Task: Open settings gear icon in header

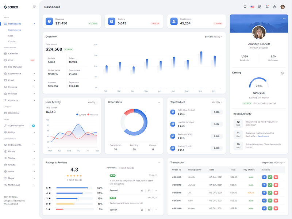Action: [x=274, y=7]
